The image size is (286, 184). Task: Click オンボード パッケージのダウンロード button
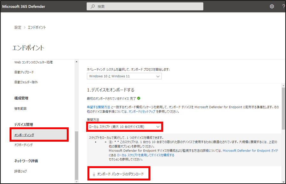pyautogui.click(x=118, y=174)
